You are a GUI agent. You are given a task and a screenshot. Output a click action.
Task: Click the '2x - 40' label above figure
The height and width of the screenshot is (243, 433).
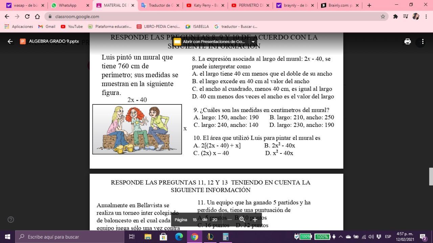pos(137,100)
